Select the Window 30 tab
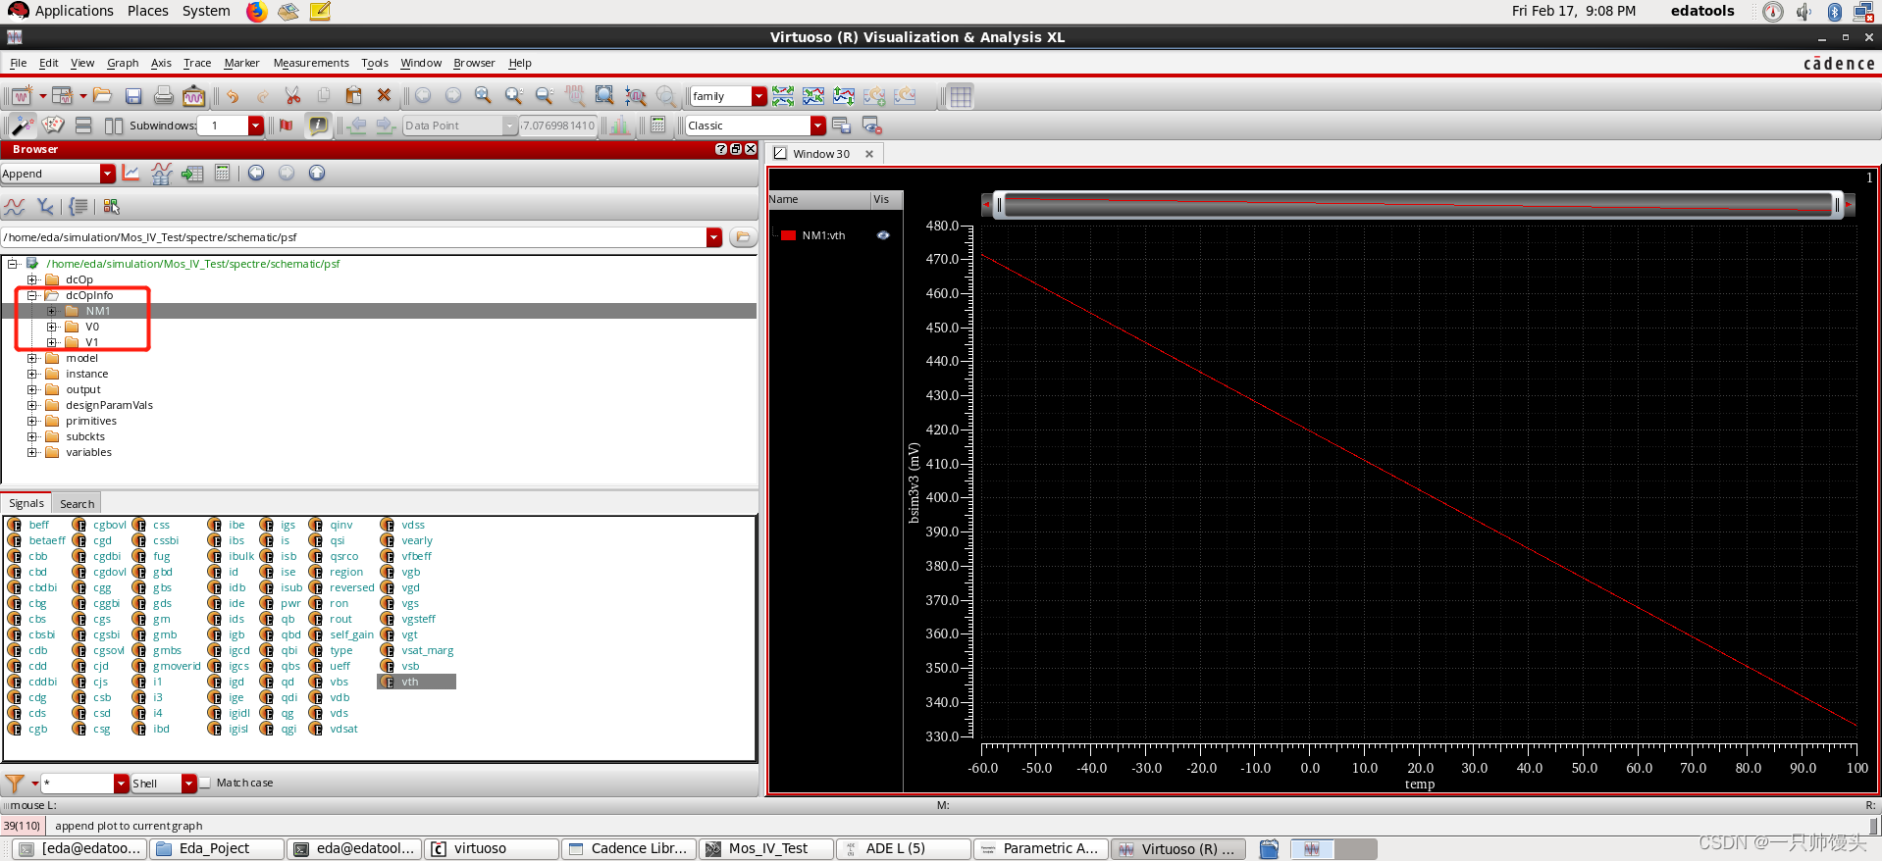The width and height of the screenshot is (1882, 861). (x=821, y=154)
